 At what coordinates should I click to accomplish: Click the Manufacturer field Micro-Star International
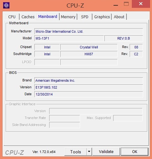tap(89, 31)
